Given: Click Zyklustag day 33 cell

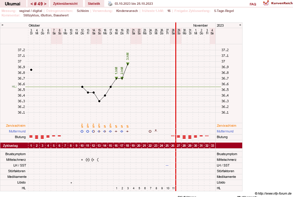Looking at the screenshot, I should [x=212, y=146].
